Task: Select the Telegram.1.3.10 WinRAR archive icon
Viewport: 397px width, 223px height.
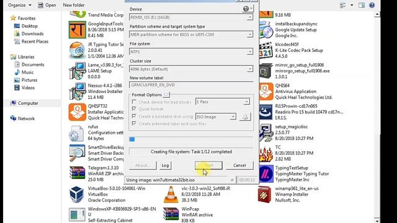Action: (x=77, y=173)
